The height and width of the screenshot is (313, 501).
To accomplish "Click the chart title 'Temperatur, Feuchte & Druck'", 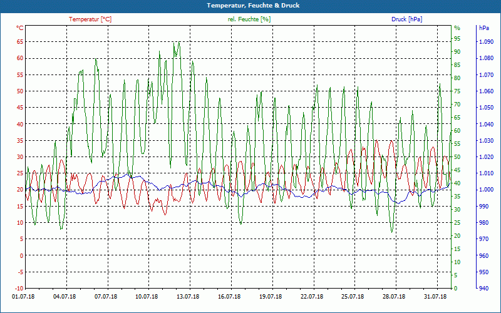I will pyautogui.click(x=253, y=6).
